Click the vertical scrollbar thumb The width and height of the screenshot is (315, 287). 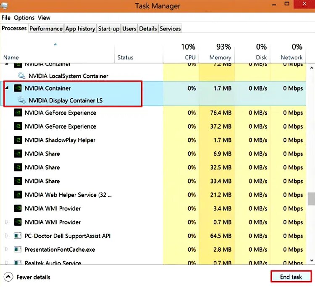pos(311,199)
